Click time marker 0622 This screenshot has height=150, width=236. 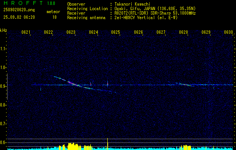tap(48, 32)
